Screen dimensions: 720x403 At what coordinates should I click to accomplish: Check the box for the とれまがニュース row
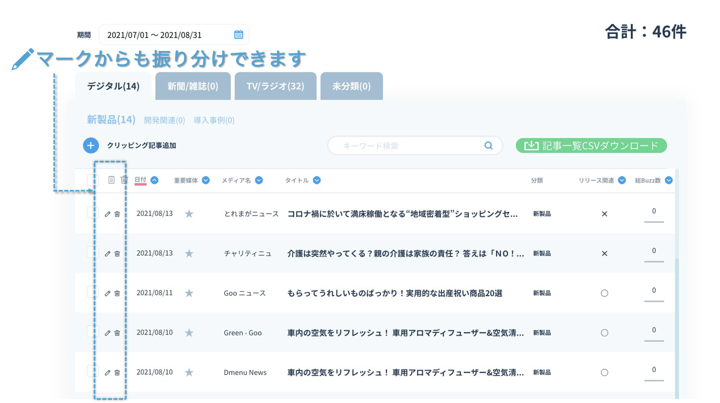[92, 213]
